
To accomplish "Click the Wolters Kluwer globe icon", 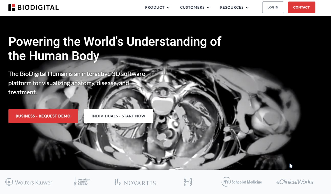I will pos(9,182).
